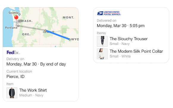Click the gray remaining route segment
This screenshot has width=173, height=108.
(x=32, y=28)
